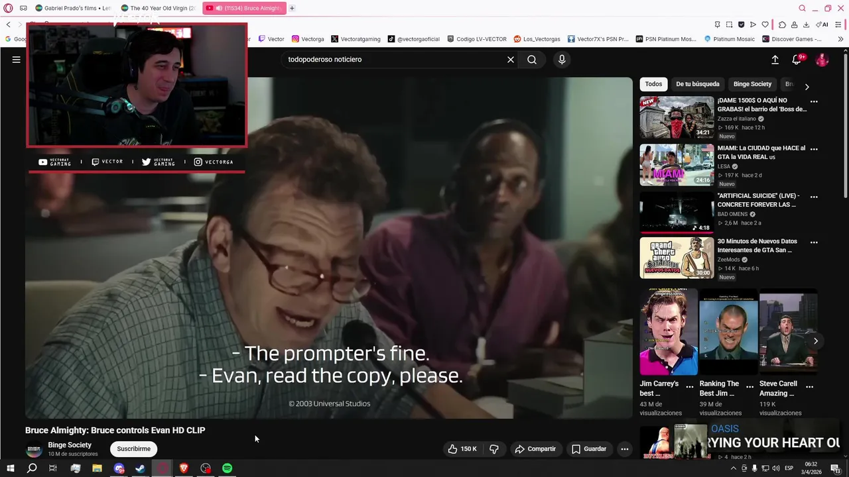This screenshot has height=477, width=849.
Task: Select the De tu búsqueda chip
Action: (697, 84)
